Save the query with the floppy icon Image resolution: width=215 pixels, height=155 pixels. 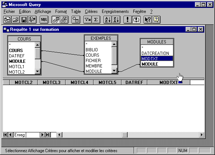24,20
